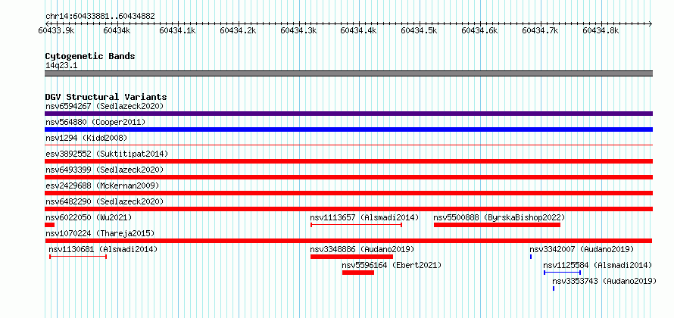Click the nsv1070224 (Thareja2015) label

tap(100, 233)
